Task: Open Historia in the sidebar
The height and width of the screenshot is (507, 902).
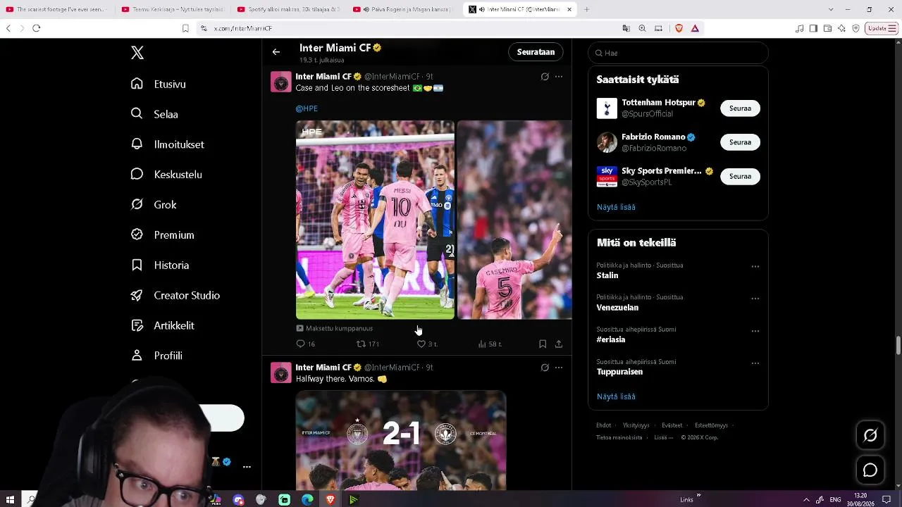Action: pyautogui.click(x=160, y=265)
